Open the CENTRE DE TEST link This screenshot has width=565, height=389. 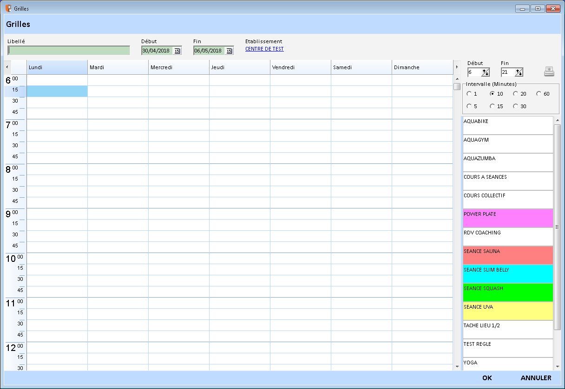[264, 49]
